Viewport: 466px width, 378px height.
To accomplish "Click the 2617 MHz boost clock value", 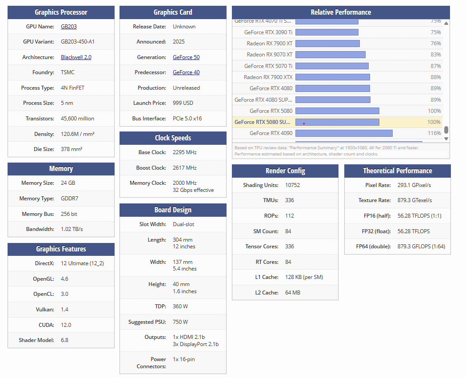I will pyautogui.click(x=185, y=168).
